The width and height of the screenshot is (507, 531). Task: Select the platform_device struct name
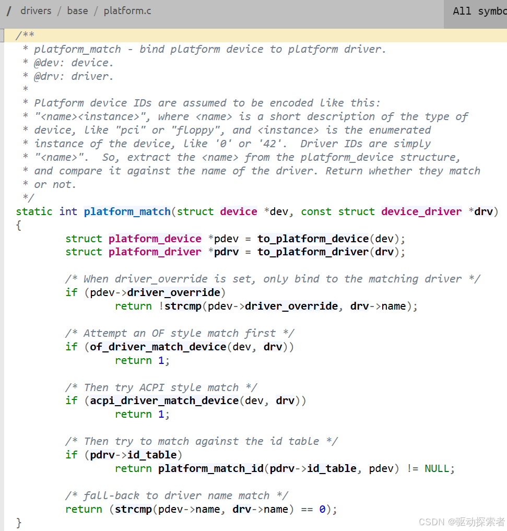(155, 239)
